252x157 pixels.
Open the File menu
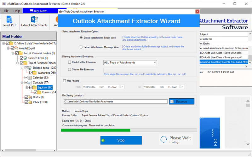[6, 11]
